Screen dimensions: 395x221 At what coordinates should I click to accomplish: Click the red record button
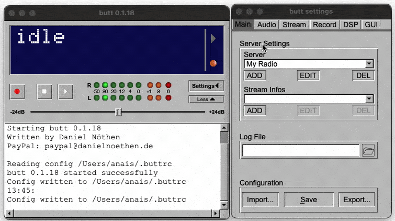(x=17, y=91)
